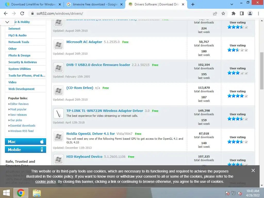Screen dimensions: 264x198
Task: Open the Web Development category
Action: coord(21,89)
